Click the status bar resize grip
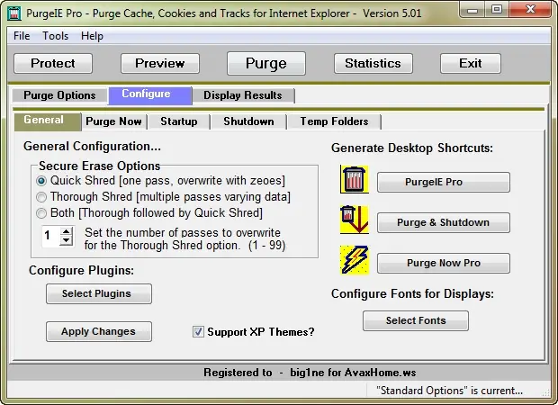 (x=545, y=392)
